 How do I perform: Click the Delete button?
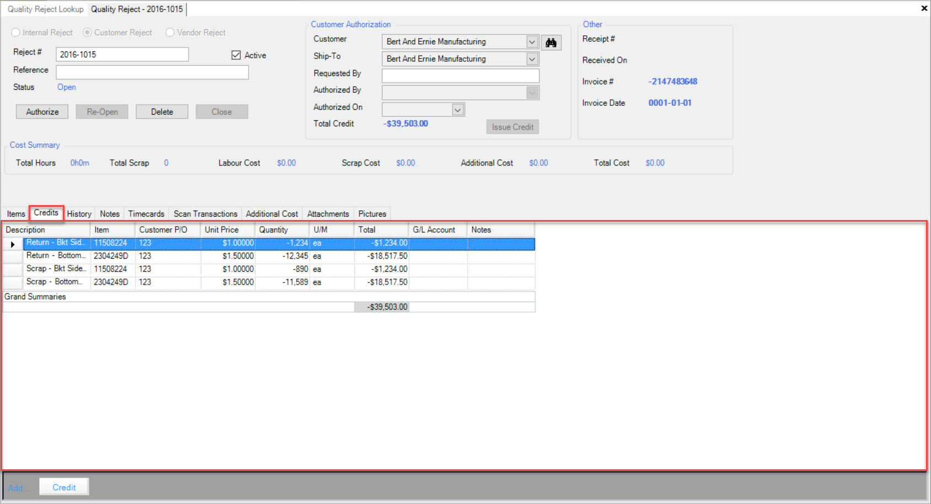[162, 112]
